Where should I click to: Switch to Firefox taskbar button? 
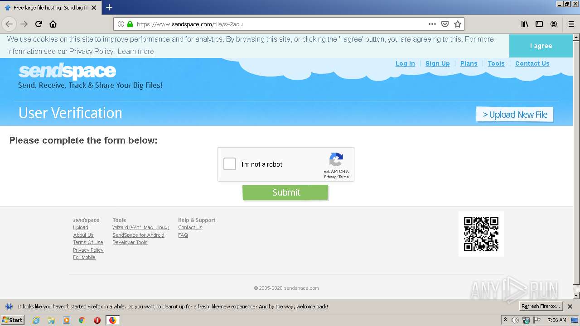tap(113, 320)
